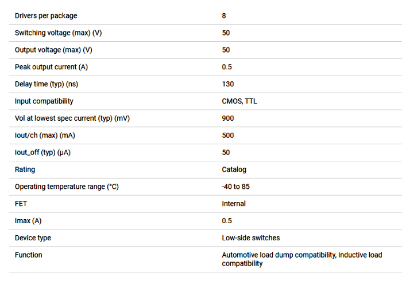Click the "Catalog" rating value

pos(234,169)
